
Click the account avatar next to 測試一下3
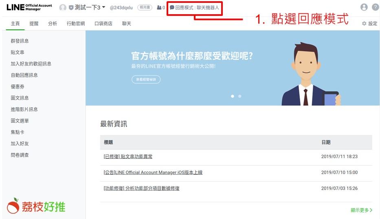click(x=63, y=8)
